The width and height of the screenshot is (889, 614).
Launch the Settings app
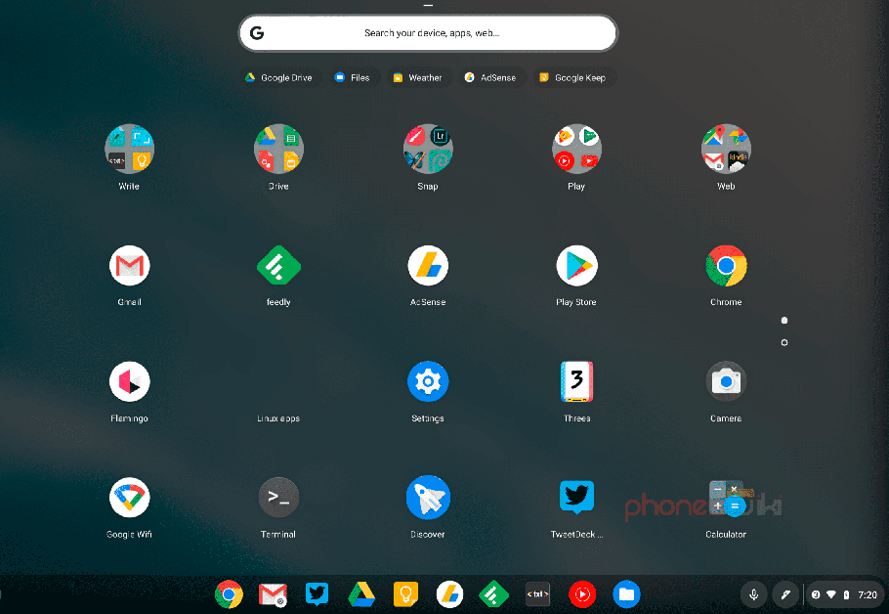click(428, 381)
